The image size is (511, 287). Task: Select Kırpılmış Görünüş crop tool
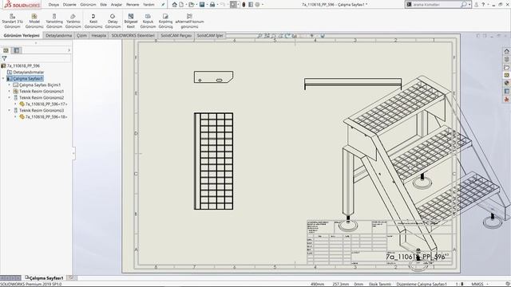165,21
